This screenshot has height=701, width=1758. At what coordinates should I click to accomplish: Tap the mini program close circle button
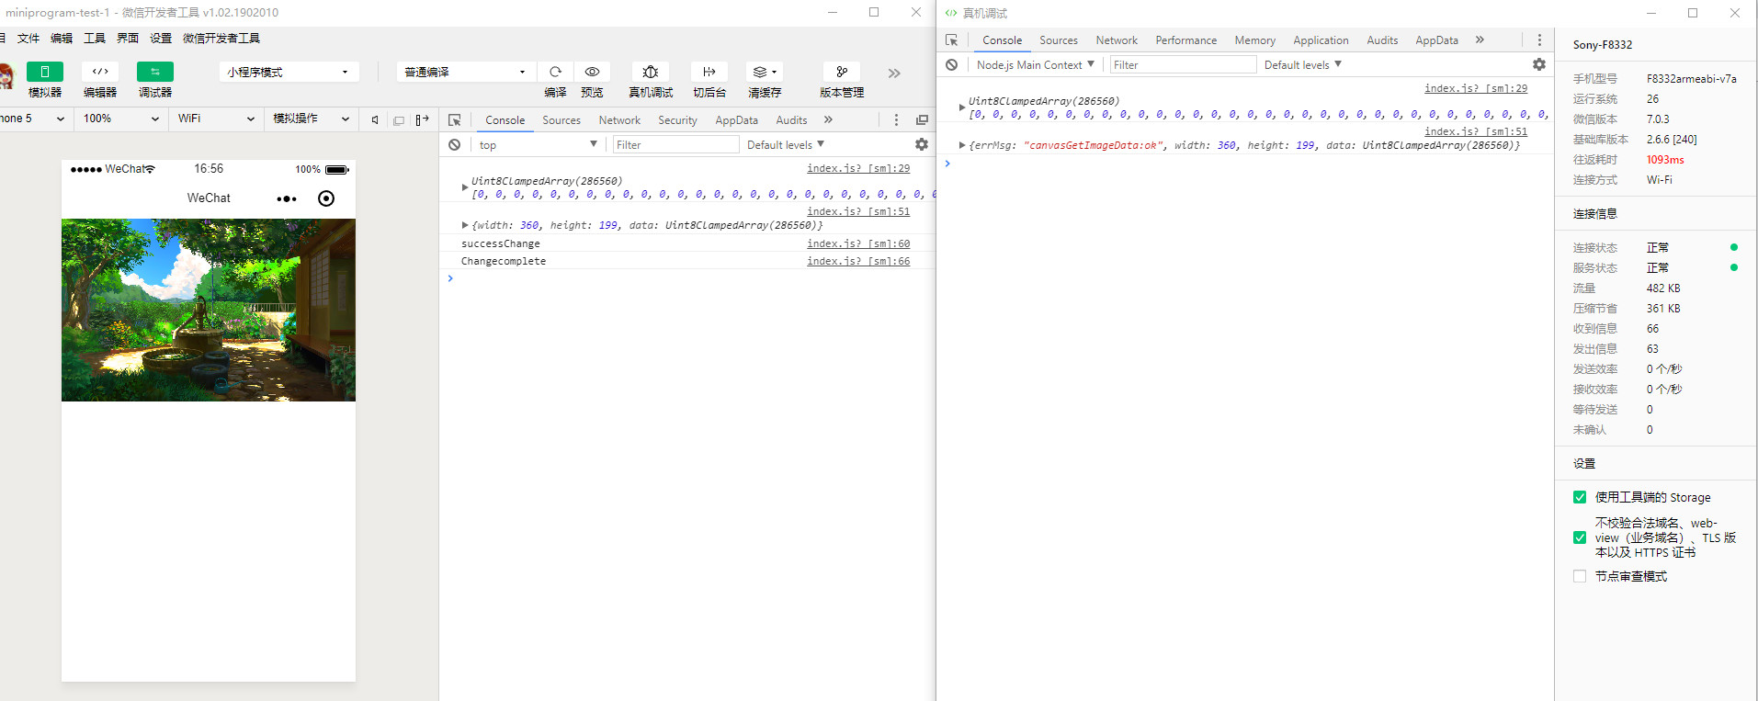click(326, 198)
